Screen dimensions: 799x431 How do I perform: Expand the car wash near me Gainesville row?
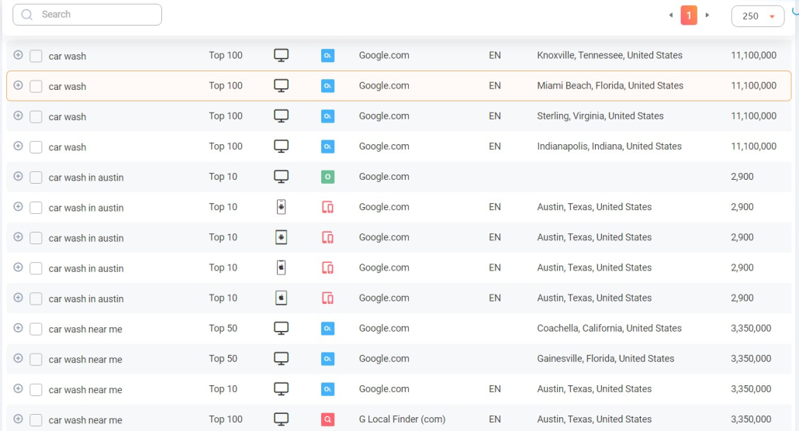coord(18,358)
